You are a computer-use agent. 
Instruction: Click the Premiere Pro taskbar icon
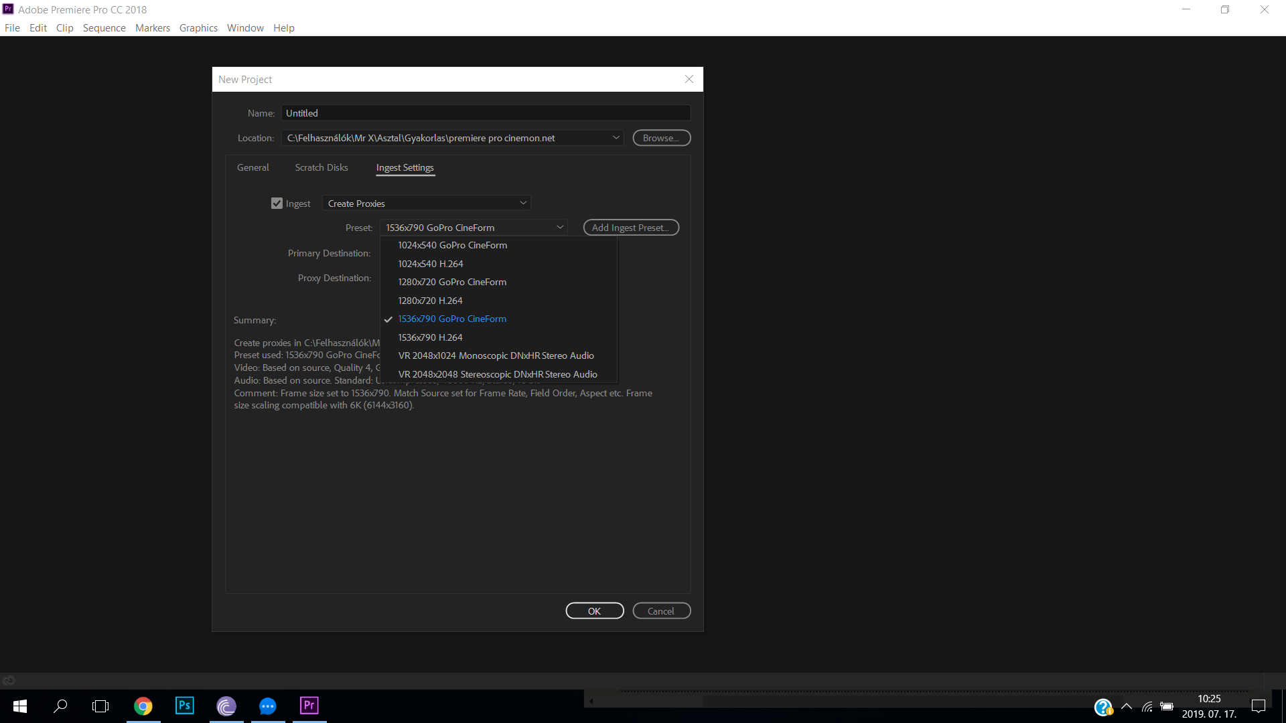point(309,706)
